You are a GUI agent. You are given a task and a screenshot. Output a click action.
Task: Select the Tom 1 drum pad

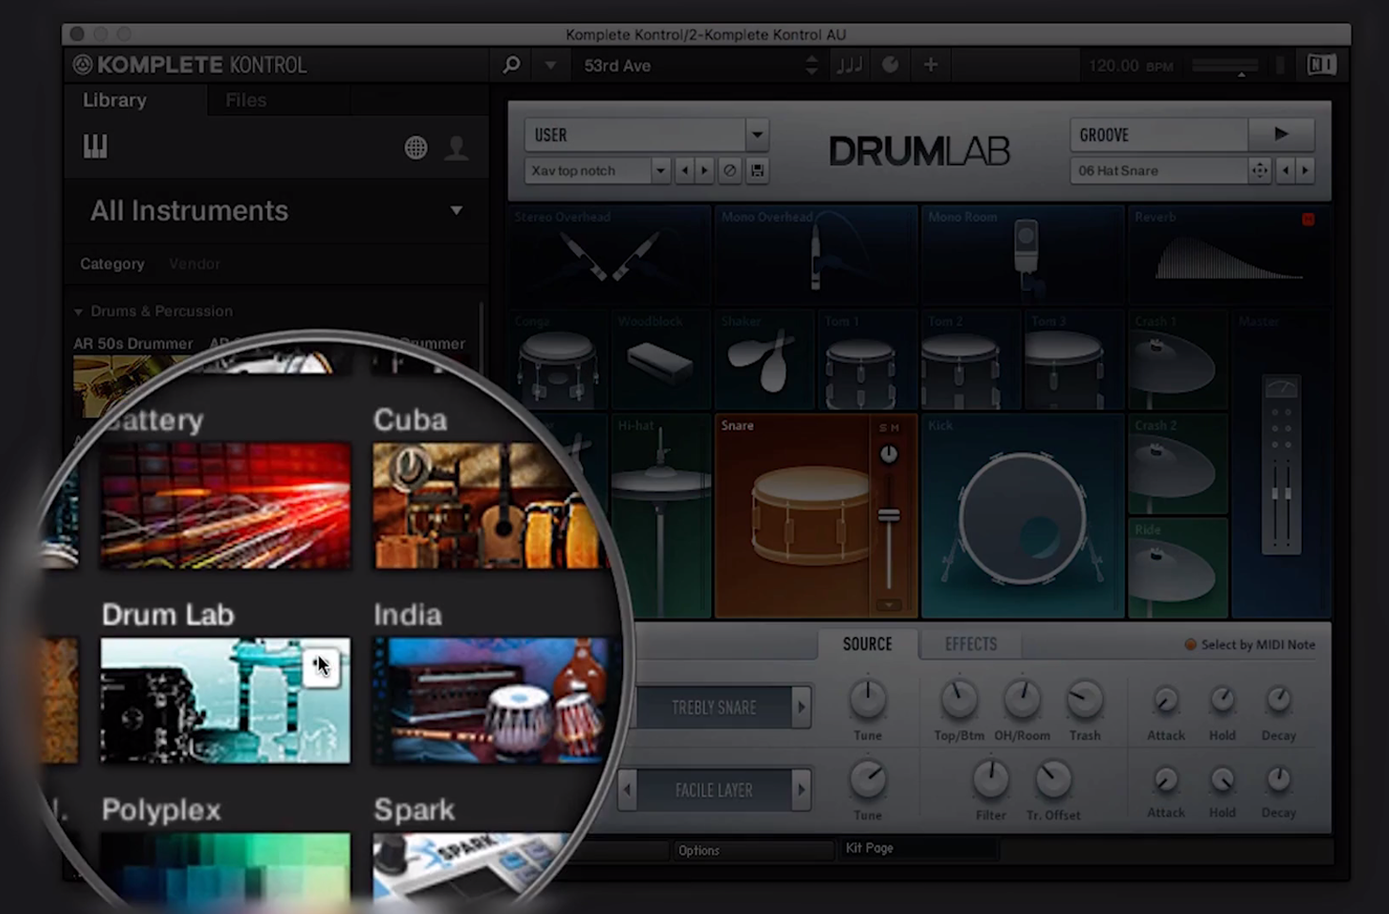[x=867, y=360]
